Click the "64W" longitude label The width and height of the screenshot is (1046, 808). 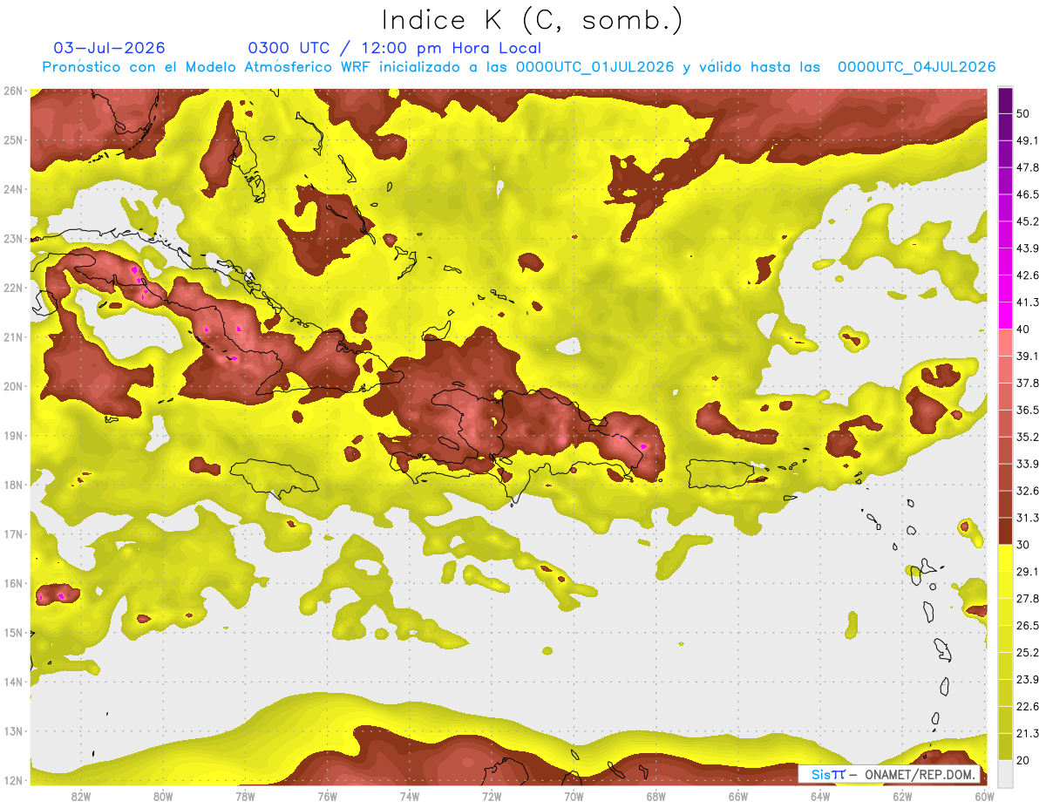(820, 797)
